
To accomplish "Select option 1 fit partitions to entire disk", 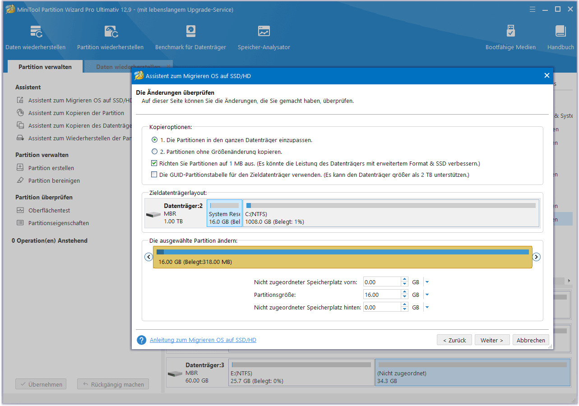I will [x=155, y=140].
